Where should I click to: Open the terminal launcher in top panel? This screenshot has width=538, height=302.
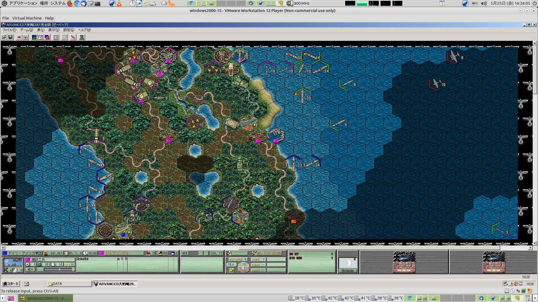click(x=98, y=3)
